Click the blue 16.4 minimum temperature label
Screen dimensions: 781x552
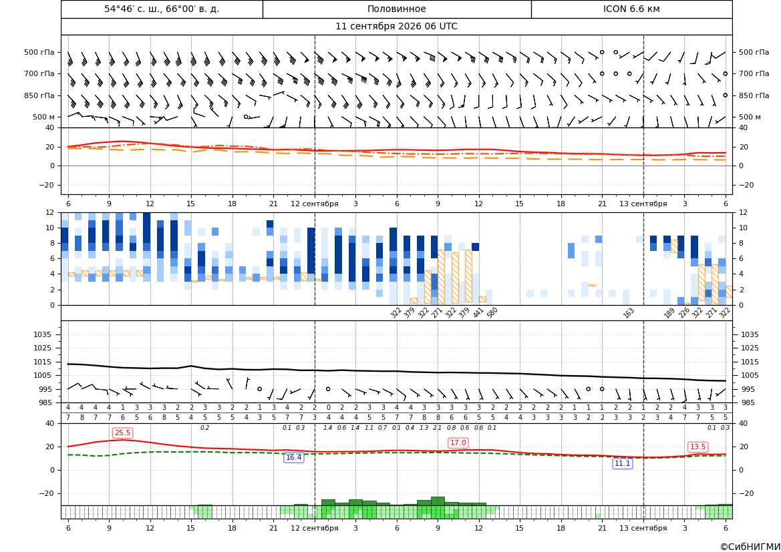click(293, 457)
